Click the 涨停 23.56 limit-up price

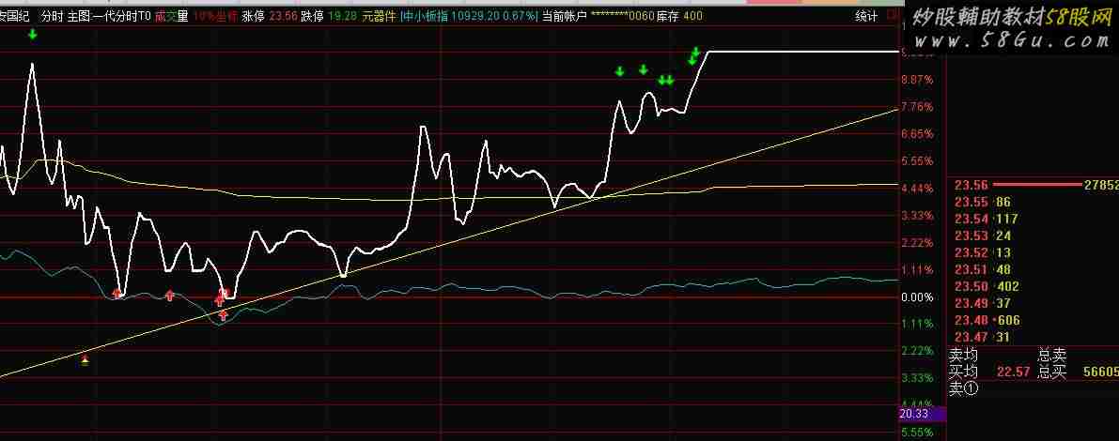click(268, 16)
